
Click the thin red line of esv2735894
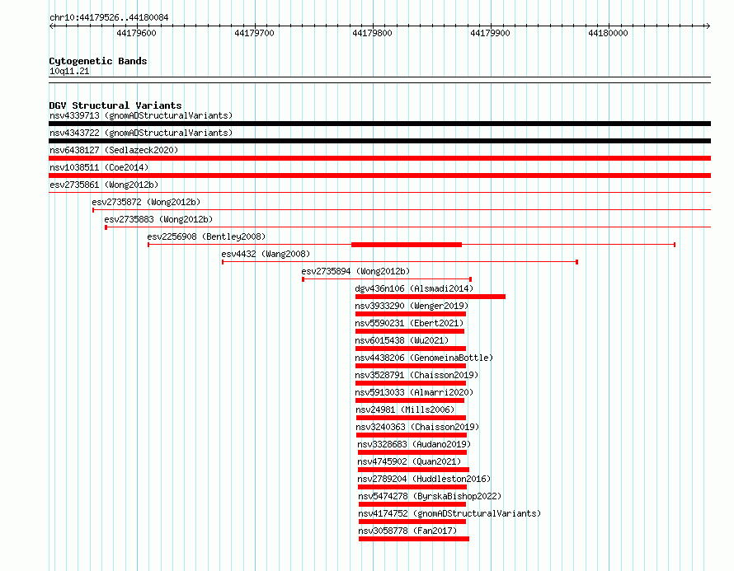click(387, 279)
